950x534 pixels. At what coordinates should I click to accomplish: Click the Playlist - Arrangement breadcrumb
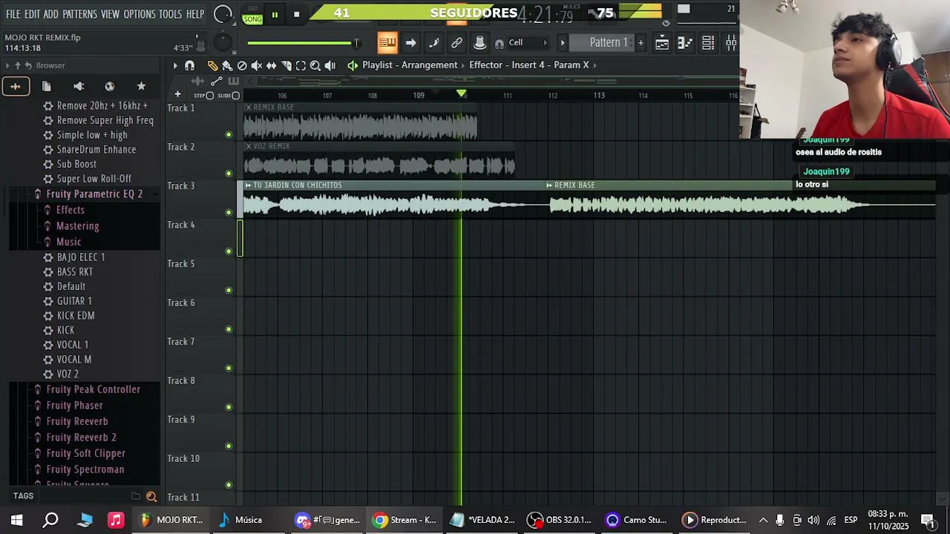point(410,65)
